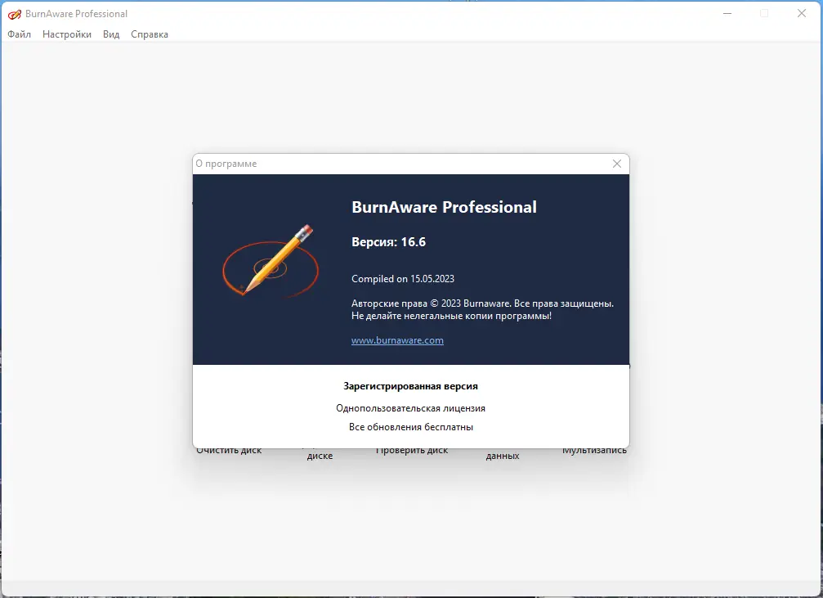Screen dimensions: 823x598
Task: Minimize the BurnAware Professional window
Action: (726, 13)
